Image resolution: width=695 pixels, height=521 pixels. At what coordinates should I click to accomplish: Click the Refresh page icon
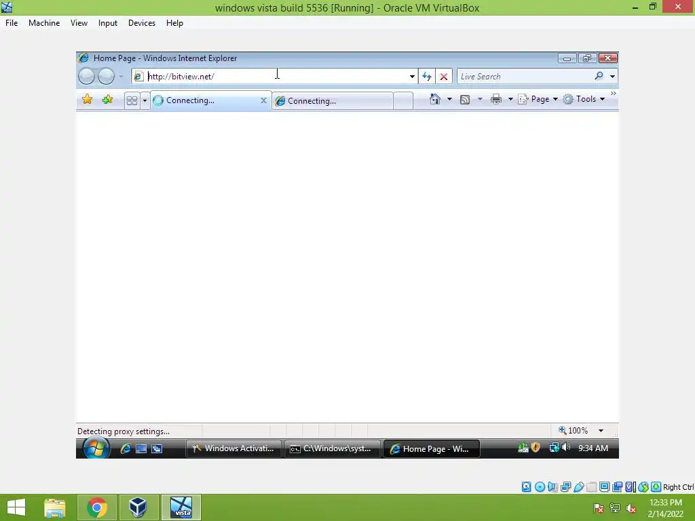(427, 76)
